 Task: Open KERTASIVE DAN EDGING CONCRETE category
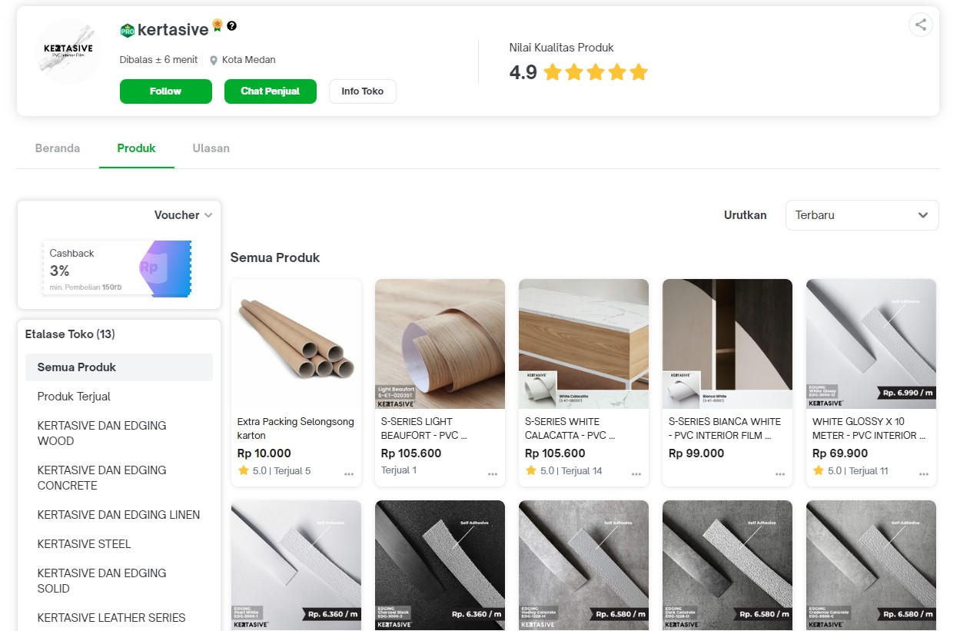101,478
